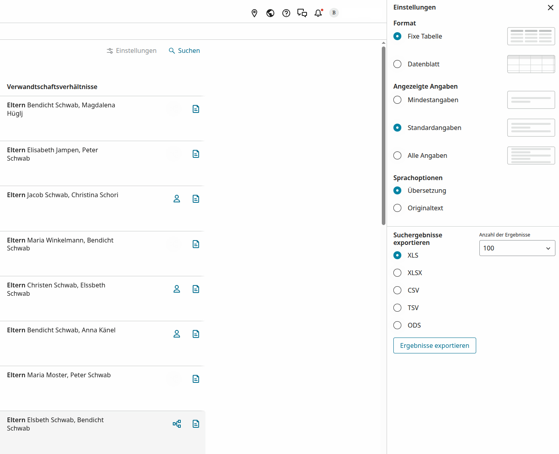Click the map location pin icon
559x454 pixels.
[x=254, y=13]
